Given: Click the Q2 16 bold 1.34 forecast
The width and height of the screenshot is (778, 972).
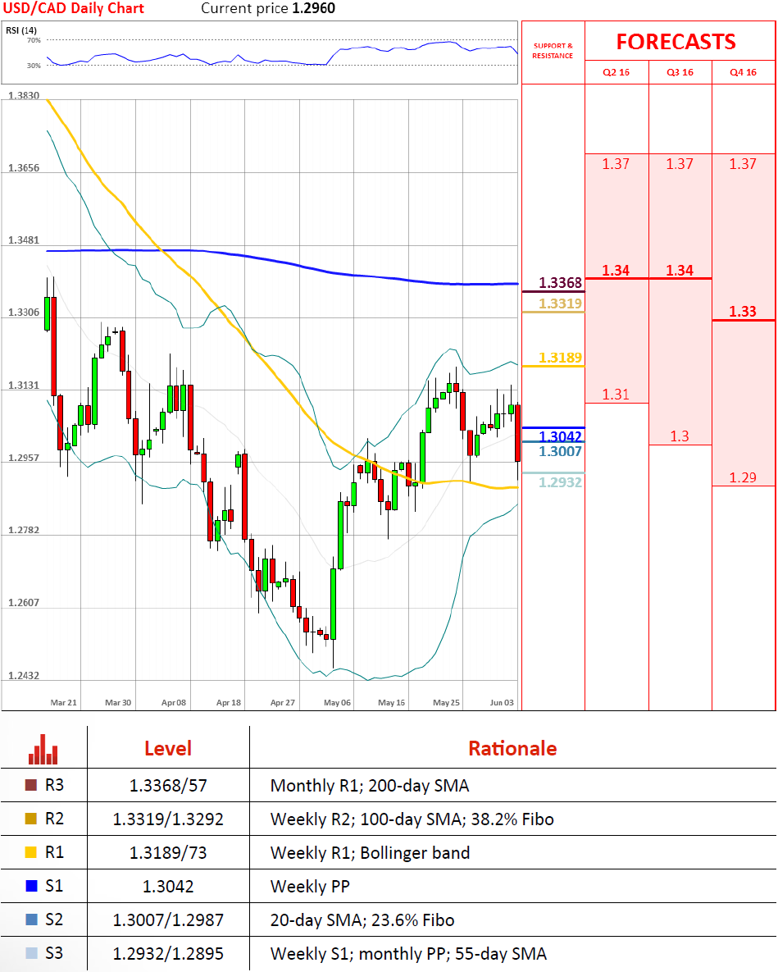Looking at the screenshot, I should coord(616,271).
